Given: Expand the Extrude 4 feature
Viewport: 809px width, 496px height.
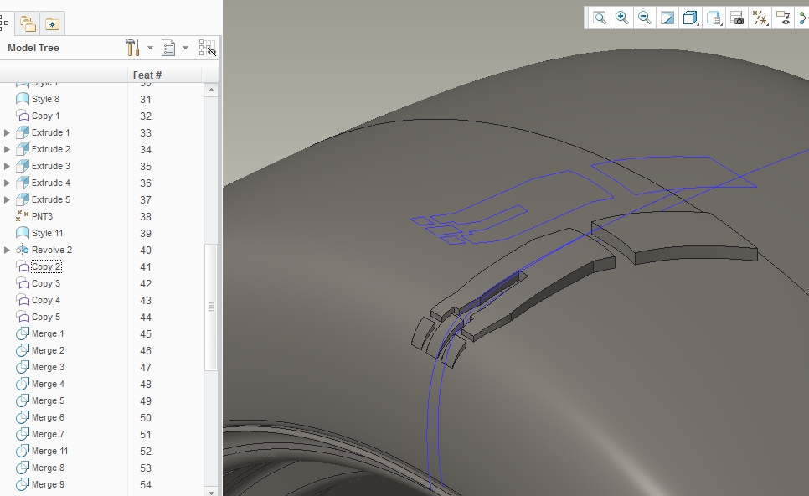Looking at the screenshot, I should (x=7, y=183).
